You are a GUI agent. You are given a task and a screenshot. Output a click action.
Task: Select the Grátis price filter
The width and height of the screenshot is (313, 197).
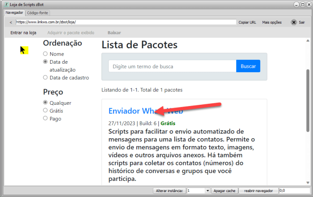tap(45, 111)
